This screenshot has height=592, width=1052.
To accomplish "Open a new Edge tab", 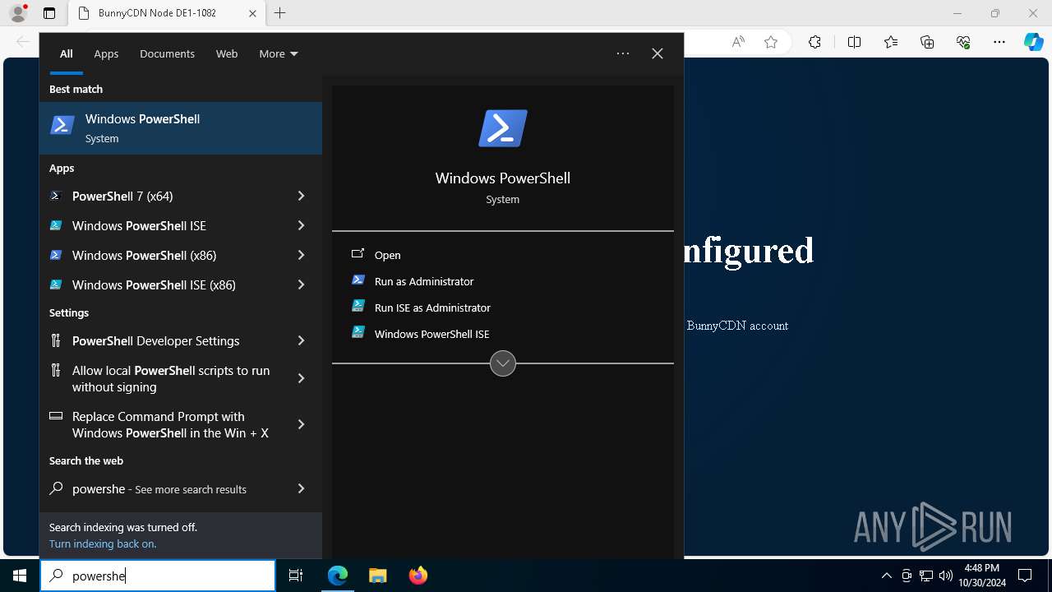I will 280,13.
